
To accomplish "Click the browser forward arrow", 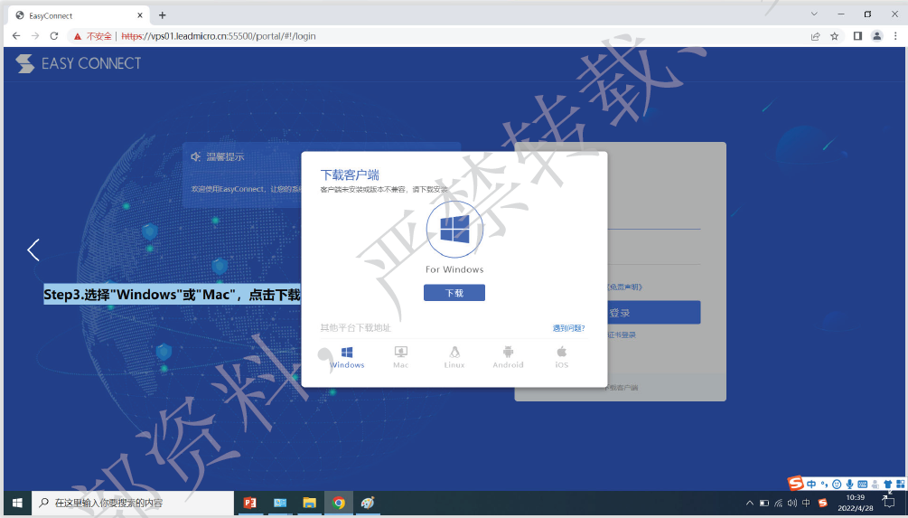I will [35, 36].
